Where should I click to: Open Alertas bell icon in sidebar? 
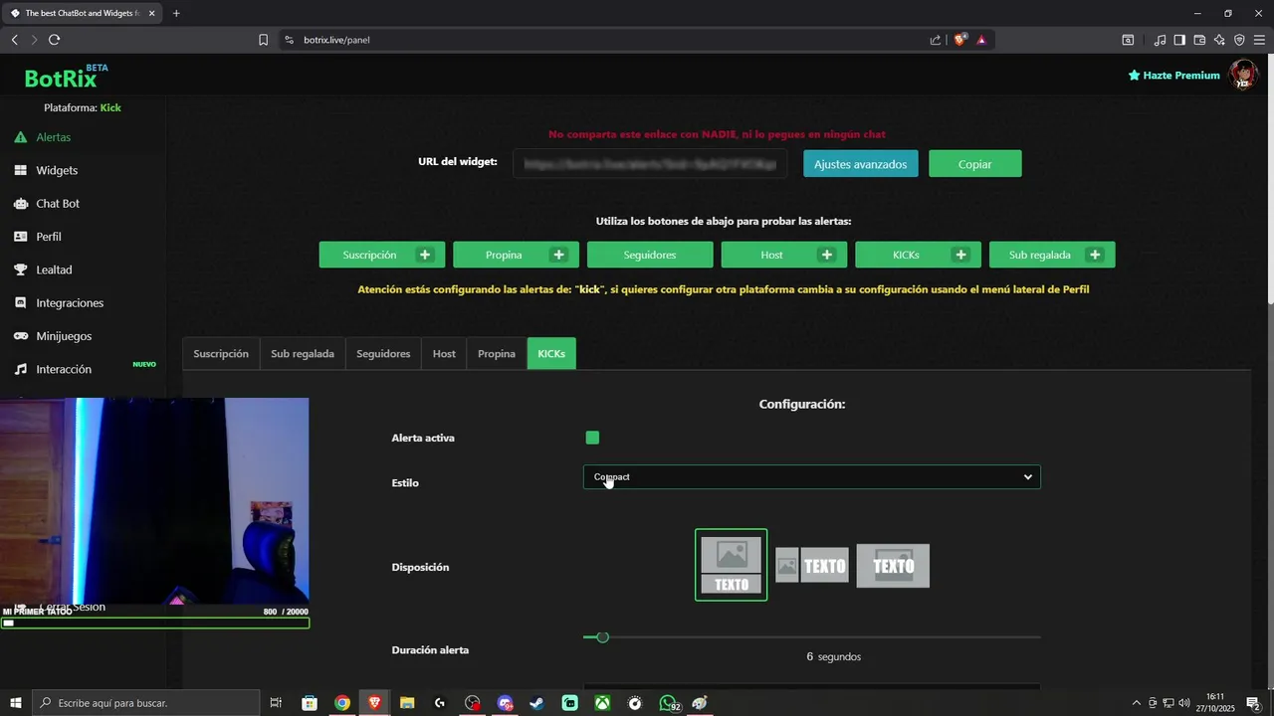(20, 137)
